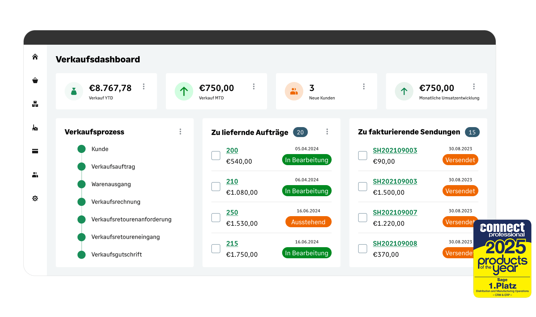Select the factory production sidebar icon
The height and width of the screenshot is (317, 536).
[35, 128]
